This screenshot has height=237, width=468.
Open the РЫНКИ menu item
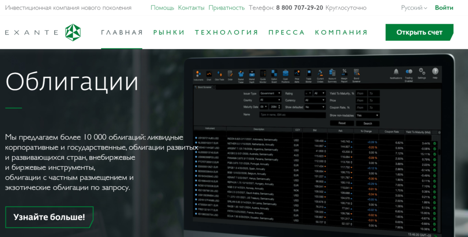click(x=169, y=32)
